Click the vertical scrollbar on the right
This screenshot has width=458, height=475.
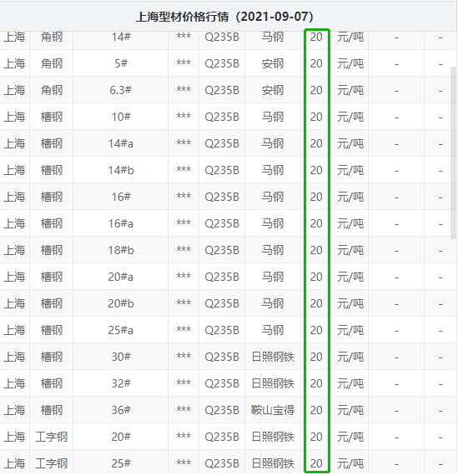pyautogui.click(x=454, y=152)
